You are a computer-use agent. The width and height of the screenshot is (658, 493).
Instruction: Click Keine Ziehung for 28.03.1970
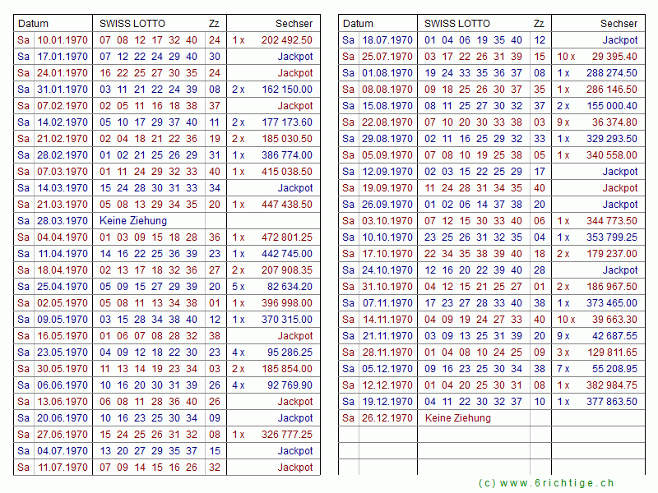133,221
